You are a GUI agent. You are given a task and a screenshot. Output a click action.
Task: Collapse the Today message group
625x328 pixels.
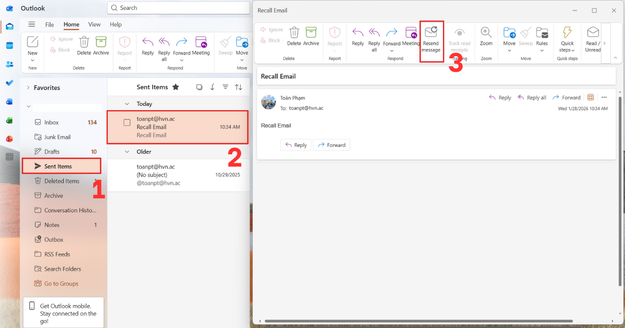pos(127,104)
